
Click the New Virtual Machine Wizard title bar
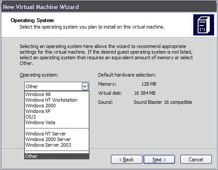109,7
